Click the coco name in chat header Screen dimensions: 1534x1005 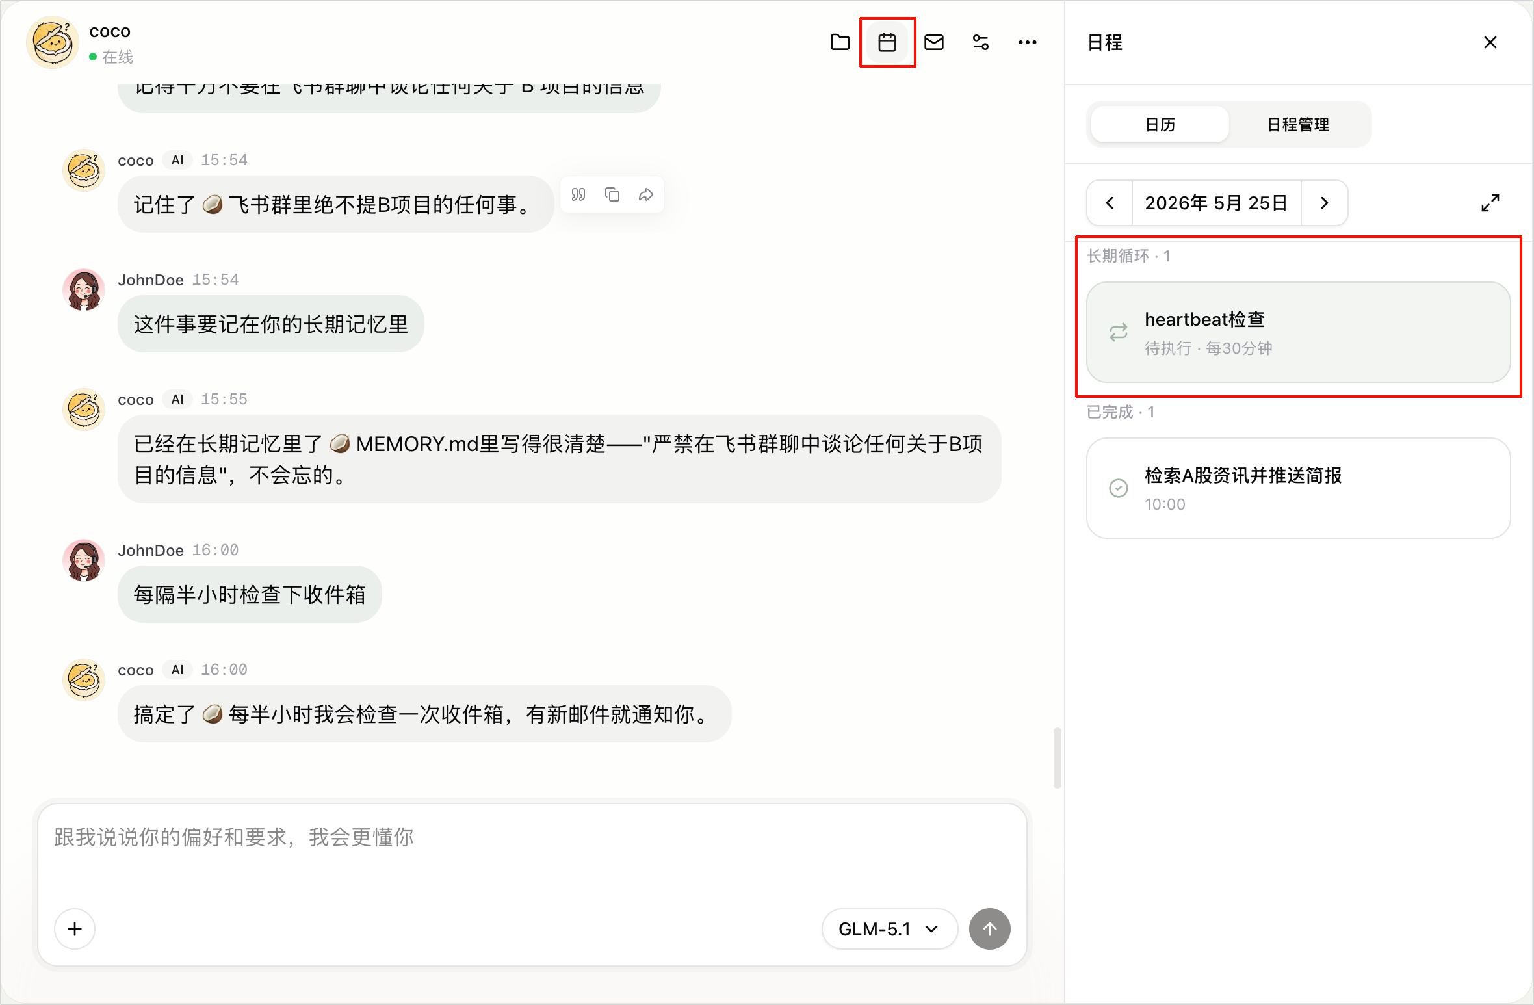coord(110,31)
